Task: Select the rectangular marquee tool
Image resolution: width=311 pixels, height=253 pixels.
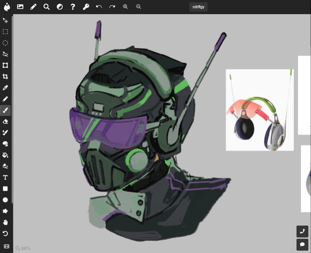Action: (x=5, y=32)
